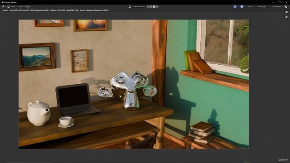Screen dimensions: 290x163
Task: Click the browse image datablock icon
Action: tap(130, 7)
